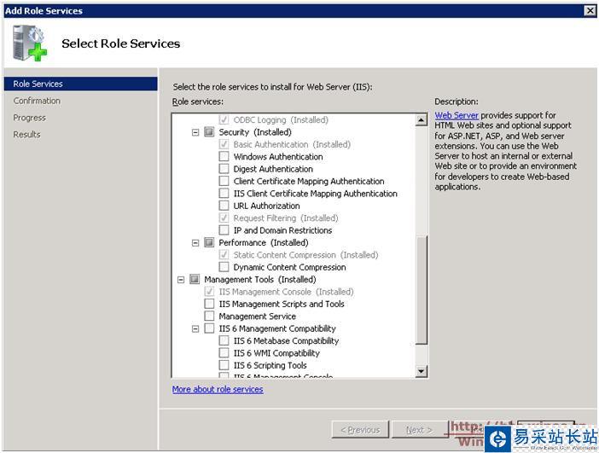The image size is (599, 453).
Task: Select the Progress step in sidebar
Action: point(29,118)
